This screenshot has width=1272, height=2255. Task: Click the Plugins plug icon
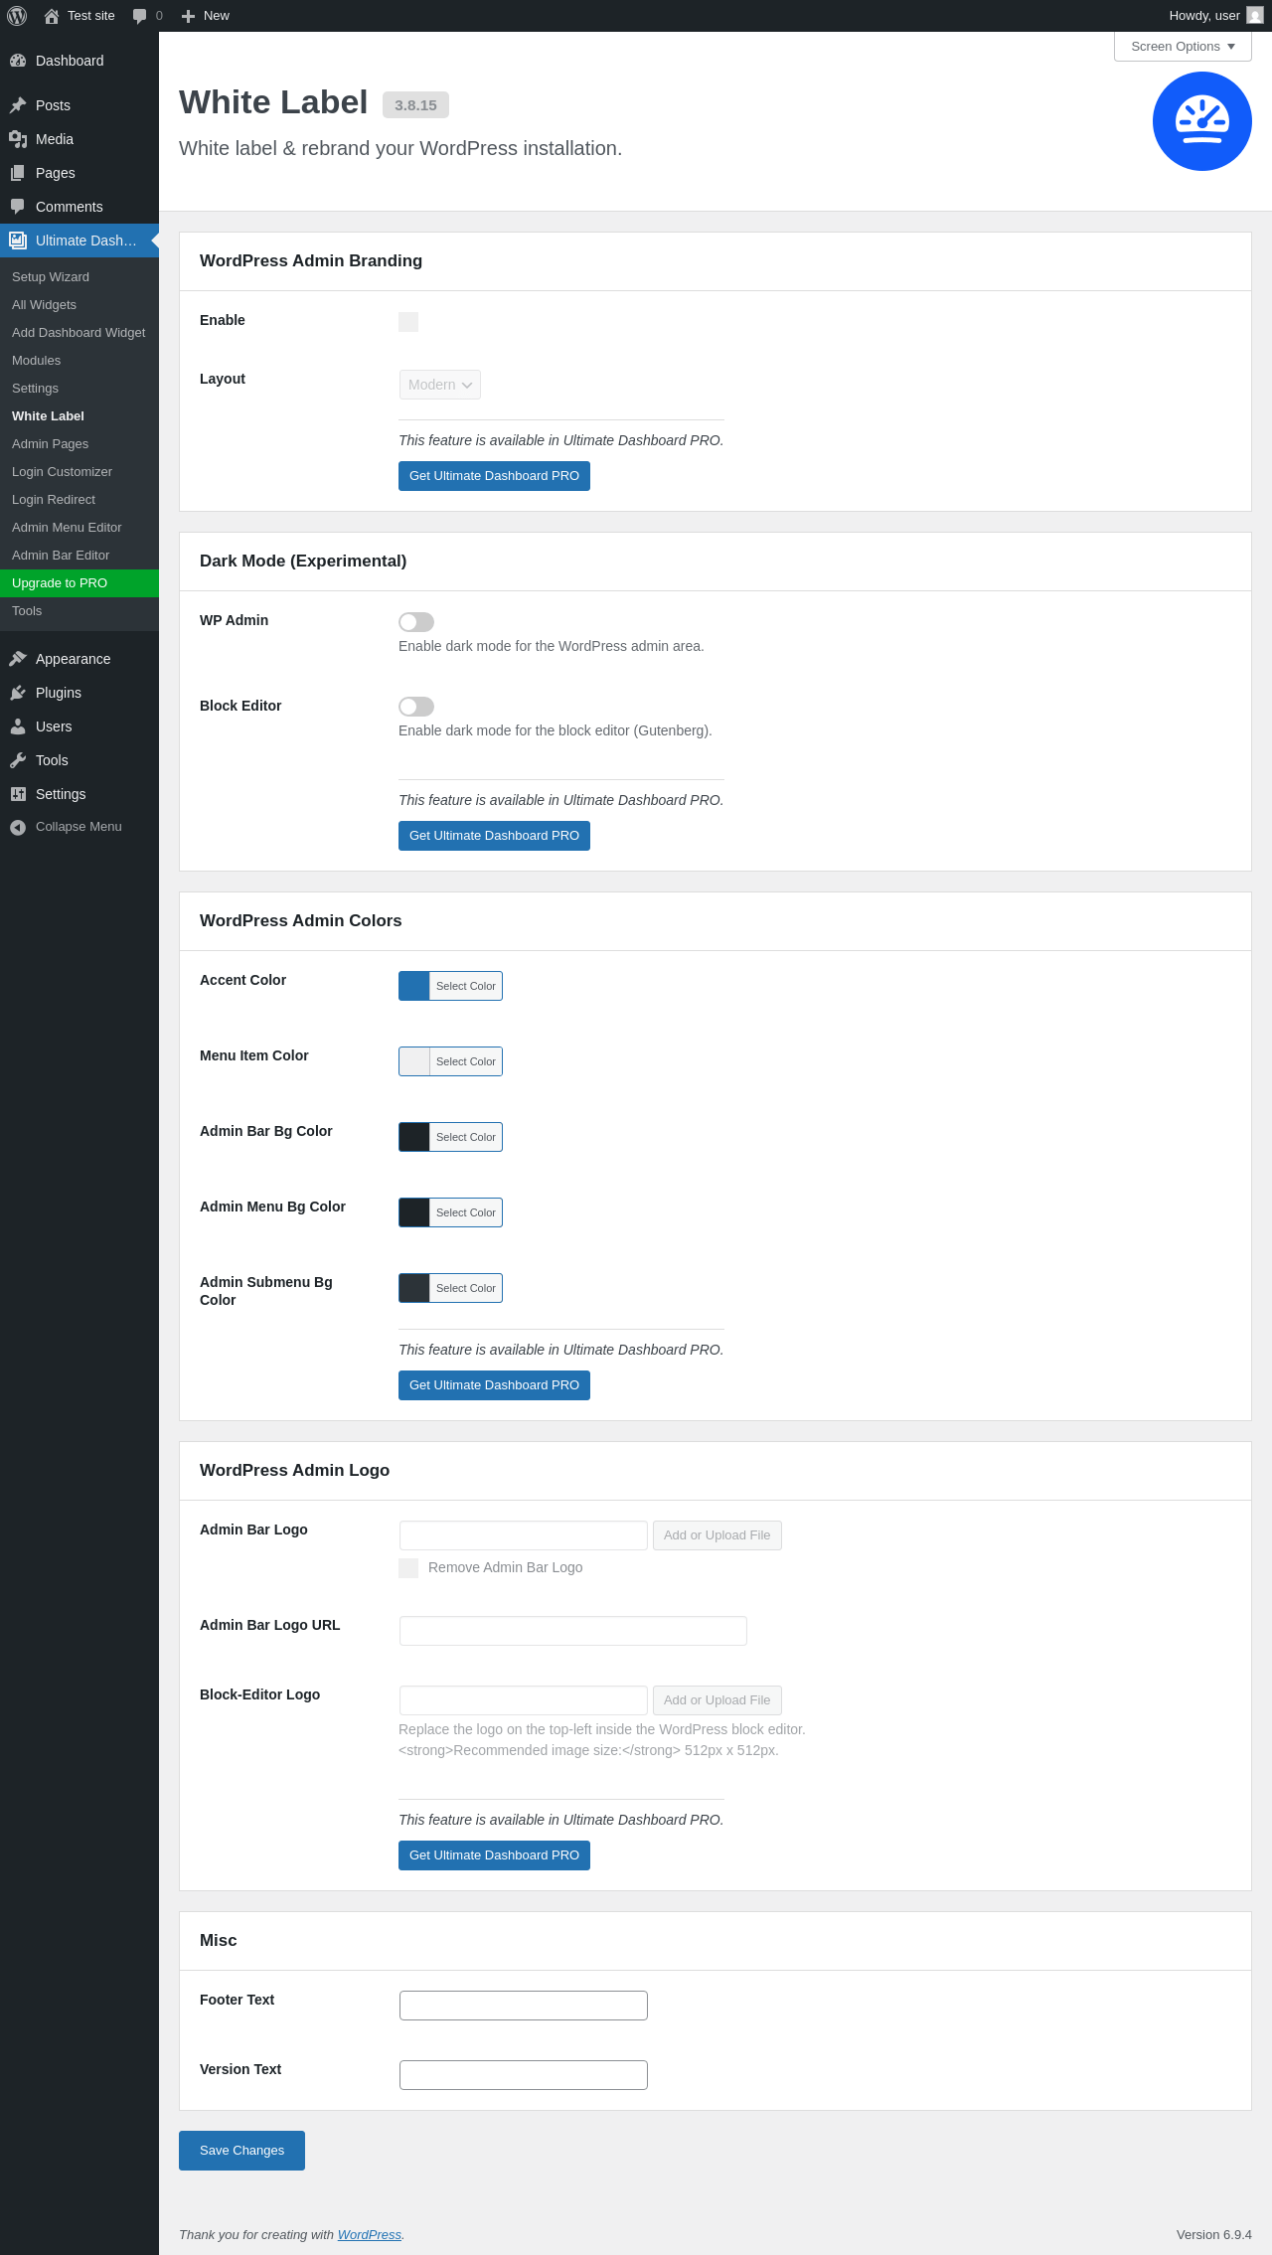point(18,693)
